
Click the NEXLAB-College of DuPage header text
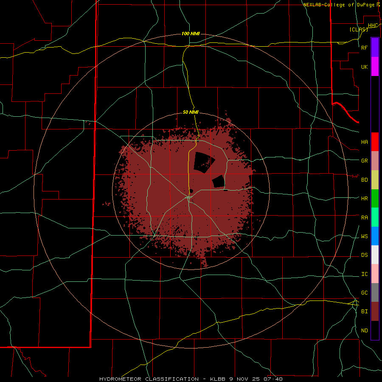(x=340, y=5)
